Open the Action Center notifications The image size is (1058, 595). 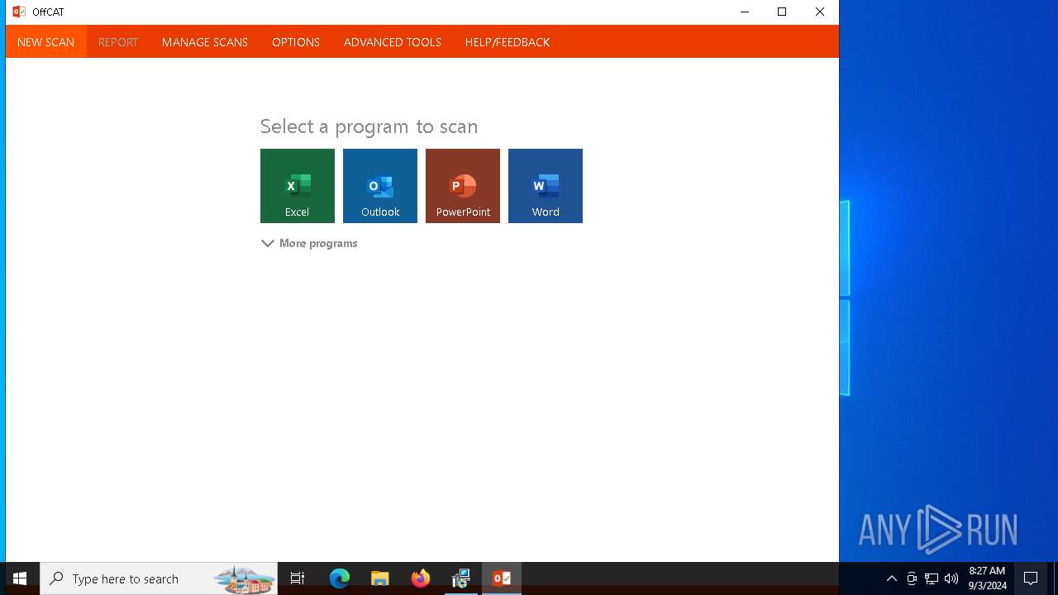1031,578
